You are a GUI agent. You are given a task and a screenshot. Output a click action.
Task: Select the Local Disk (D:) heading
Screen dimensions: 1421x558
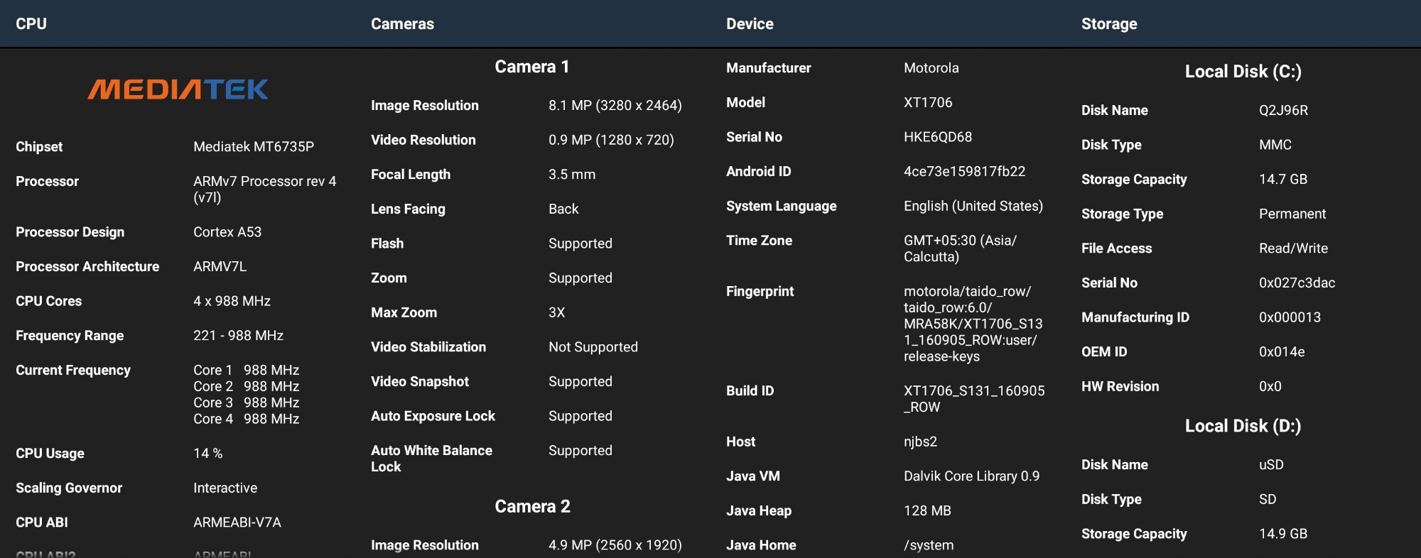coord(1242,426)
